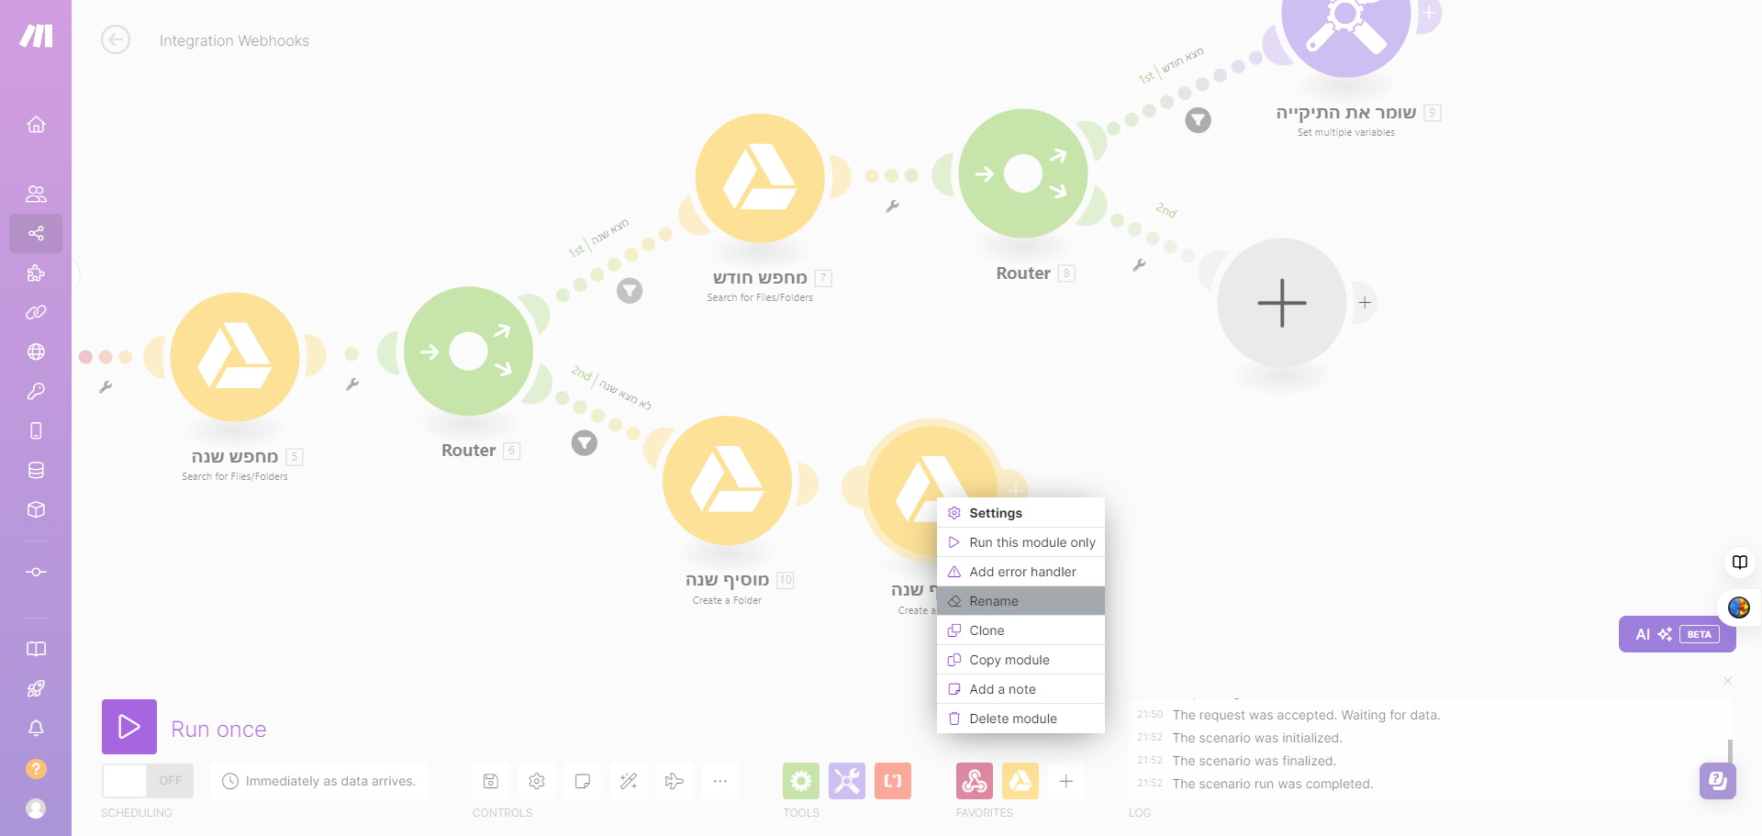Click the Create a Folder module numbered 10

727,481
